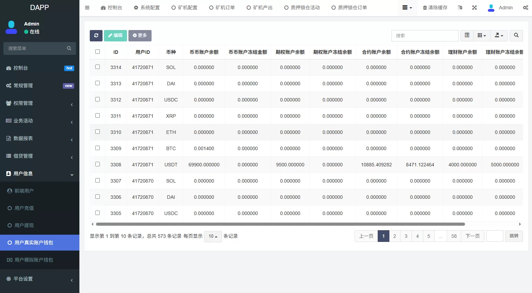
Task: Toggle card/detail view in table toolbar
Action: tap(467, 35)
